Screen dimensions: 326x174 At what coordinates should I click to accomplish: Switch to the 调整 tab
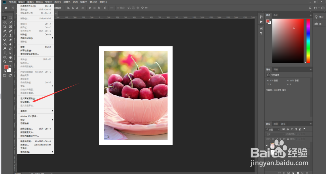click(x=276, y=69)
